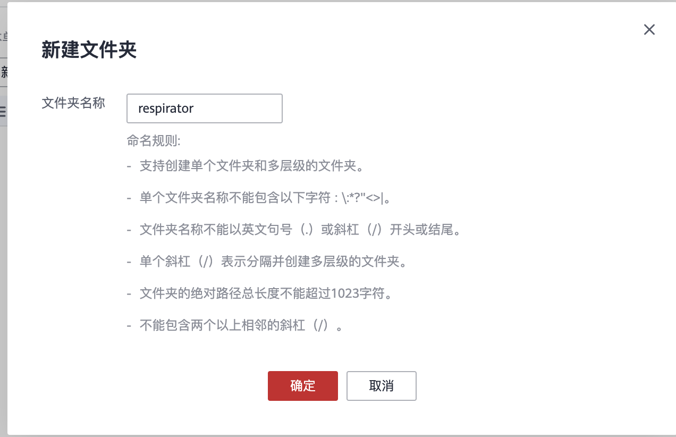Viewport: 676px width, 437px height.
Task: Click the partially hidden list-view icon behind the dialog
Action: [x=3, y=111]
